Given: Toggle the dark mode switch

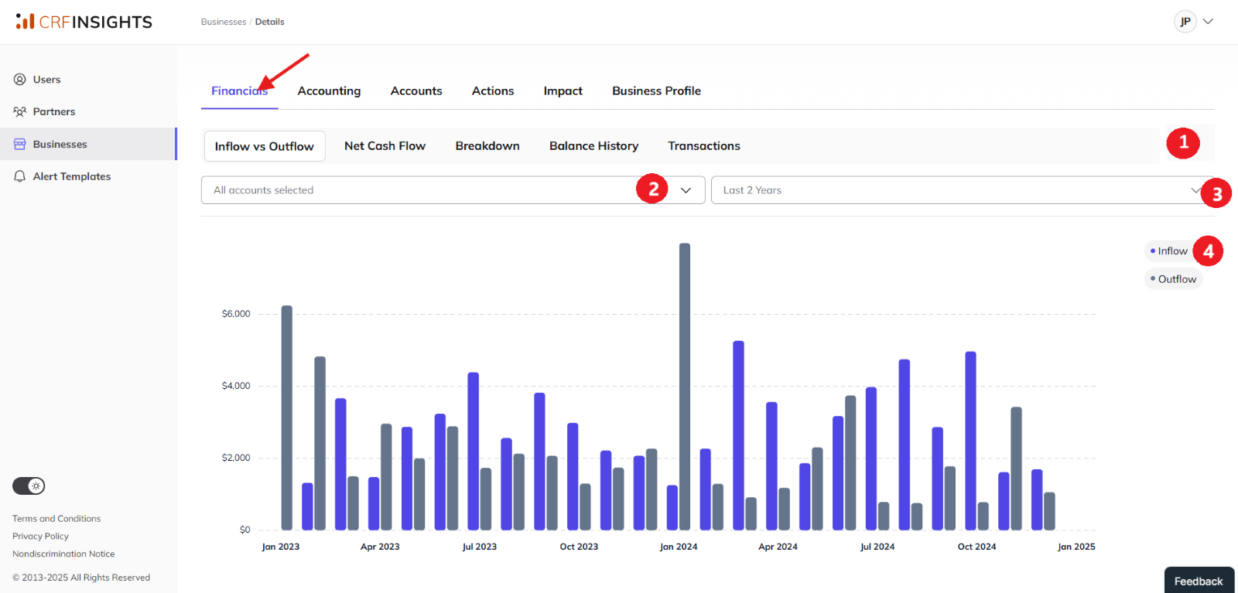Looking at the screenshot, I should click(29, 486).
